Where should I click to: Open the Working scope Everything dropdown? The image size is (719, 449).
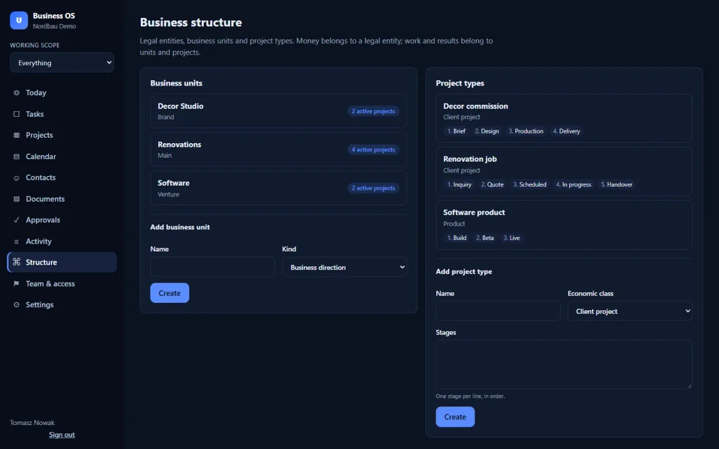62,63
